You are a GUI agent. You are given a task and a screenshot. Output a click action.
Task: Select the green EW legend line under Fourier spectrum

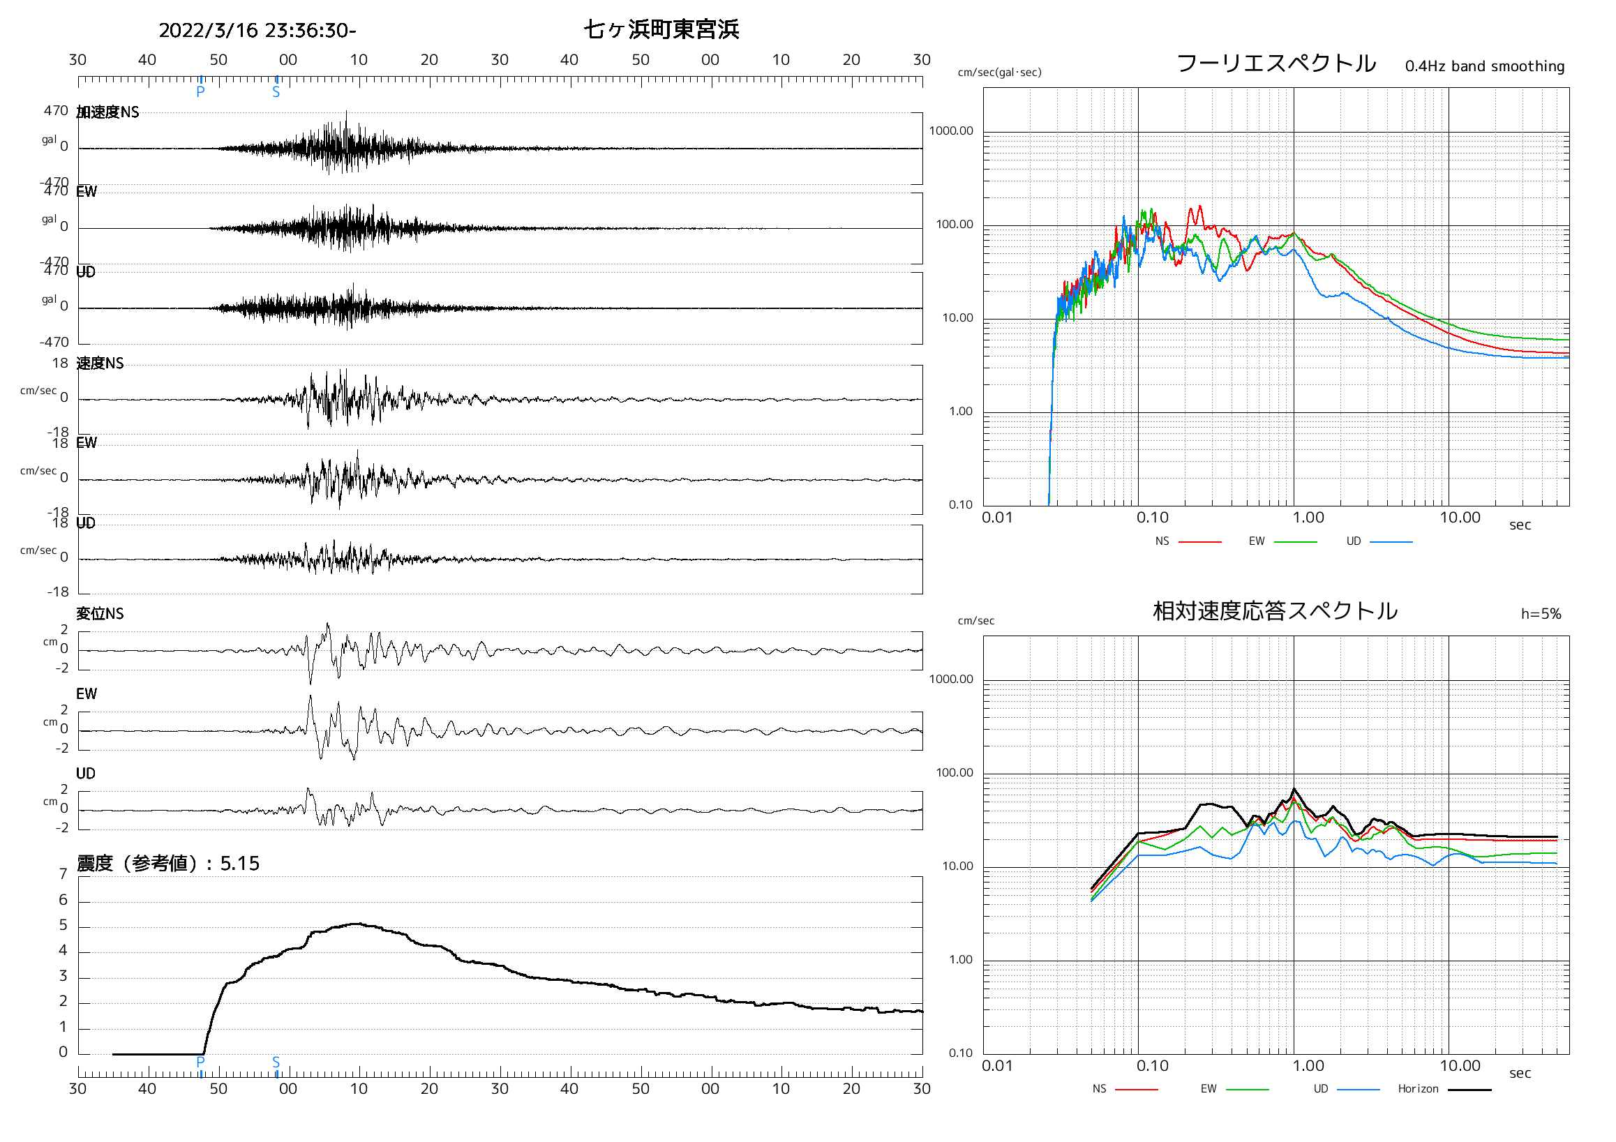pos(1295,543)
